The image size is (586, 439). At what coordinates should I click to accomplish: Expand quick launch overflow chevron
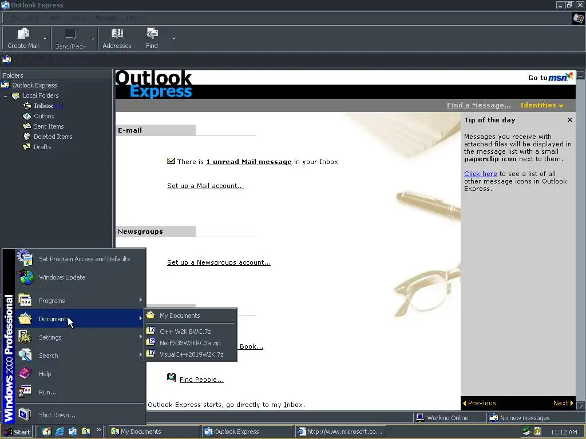pos(98,430)
